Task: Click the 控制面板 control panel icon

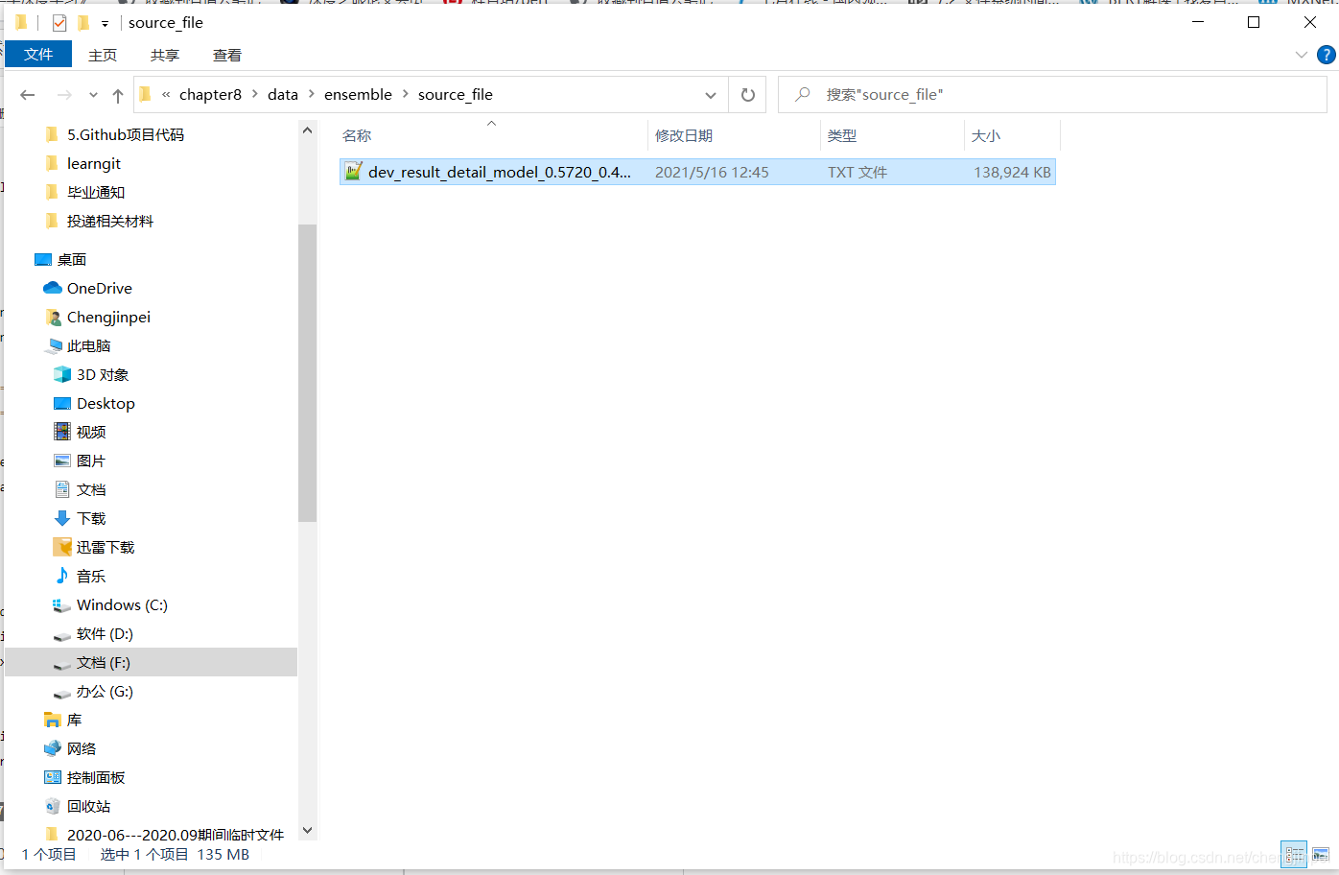Action: click(x=53, y=777)
